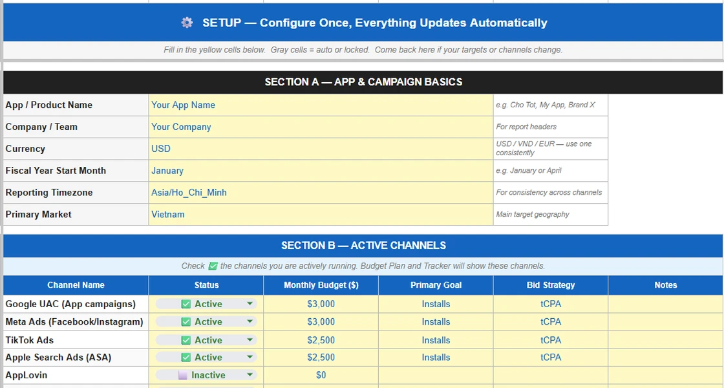
Task: Select the timezone cell Asia/Ho_Chi_Minh
Action: 321,192
